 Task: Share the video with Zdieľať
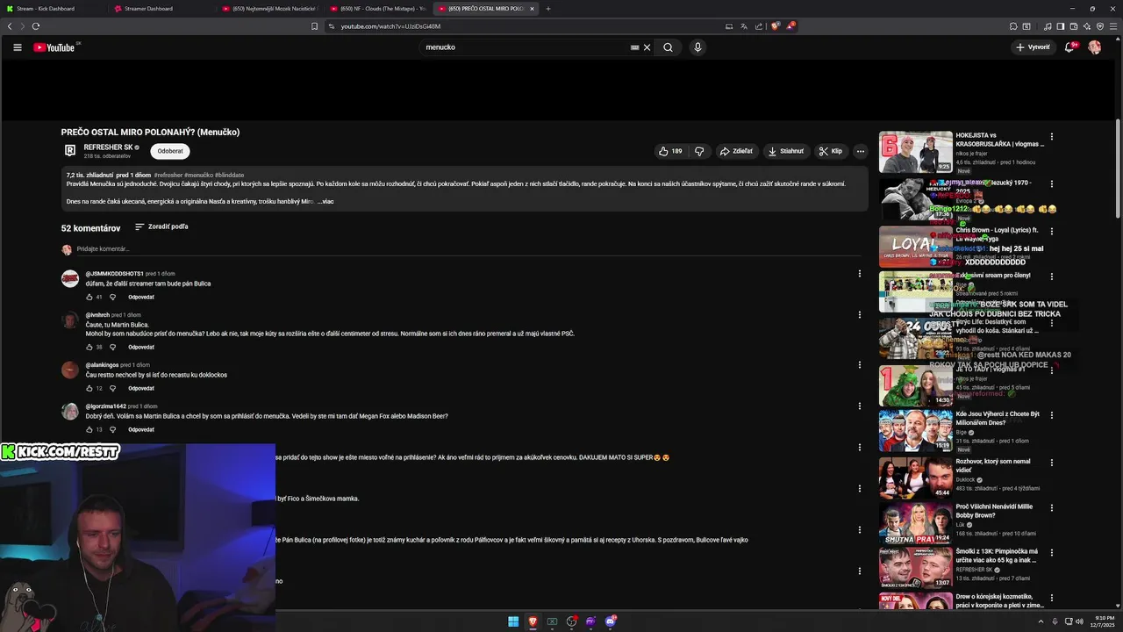coord(736,151)
